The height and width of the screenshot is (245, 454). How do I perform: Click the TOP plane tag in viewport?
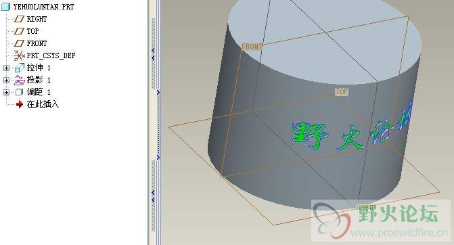(x=342, y=91)
